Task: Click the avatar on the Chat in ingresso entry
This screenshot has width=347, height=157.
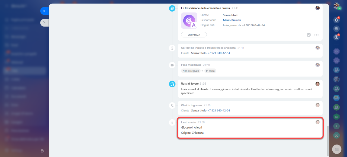Action: tap(318, 105)
